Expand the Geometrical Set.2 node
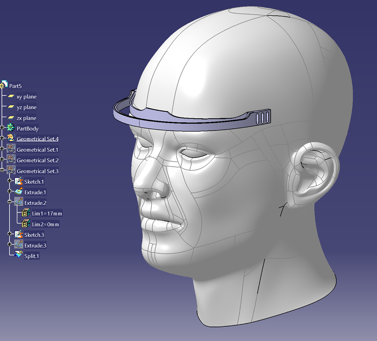377x341 pixels. (2, 159)
